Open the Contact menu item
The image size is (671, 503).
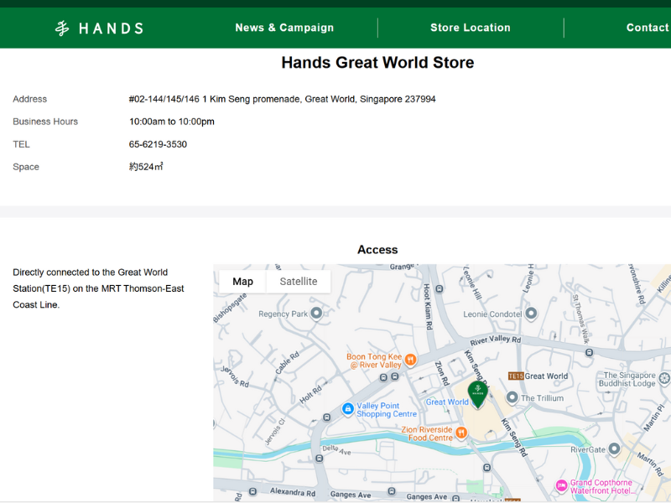coord(647,28)
